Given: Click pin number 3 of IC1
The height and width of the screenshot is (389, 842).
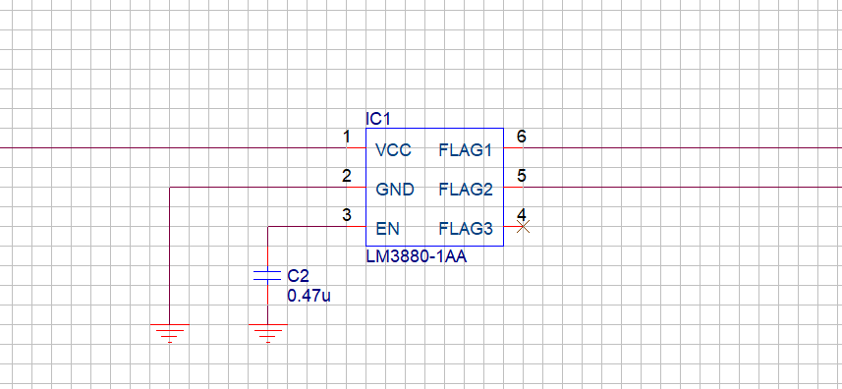Looking at the screenshot, I should pos(347,215).
